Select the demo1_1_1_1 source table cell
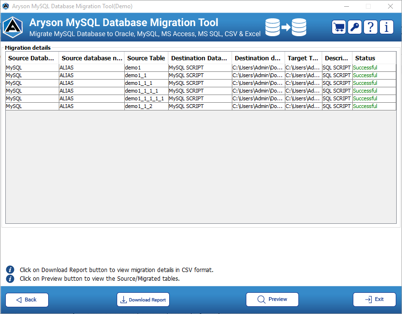 tap(146, 91)
